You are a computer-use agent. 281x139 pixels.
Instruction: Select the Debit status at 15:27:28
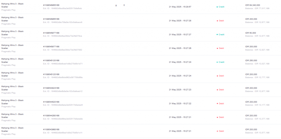coord(220,21)
